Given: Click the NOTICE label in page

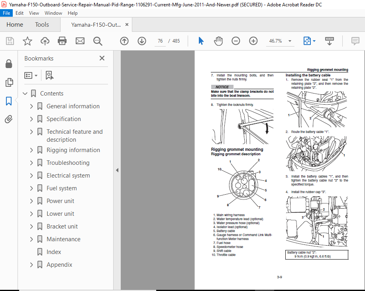Looking at the screenshot, I should [x=222, y=87].
